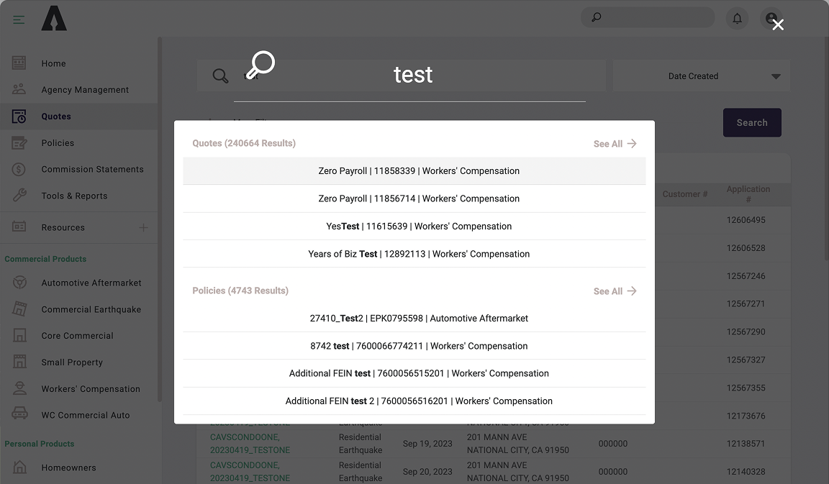Screen dimensions: 829x484
Task: Expand the Resources section with plus sign
Action: [143, 227]
